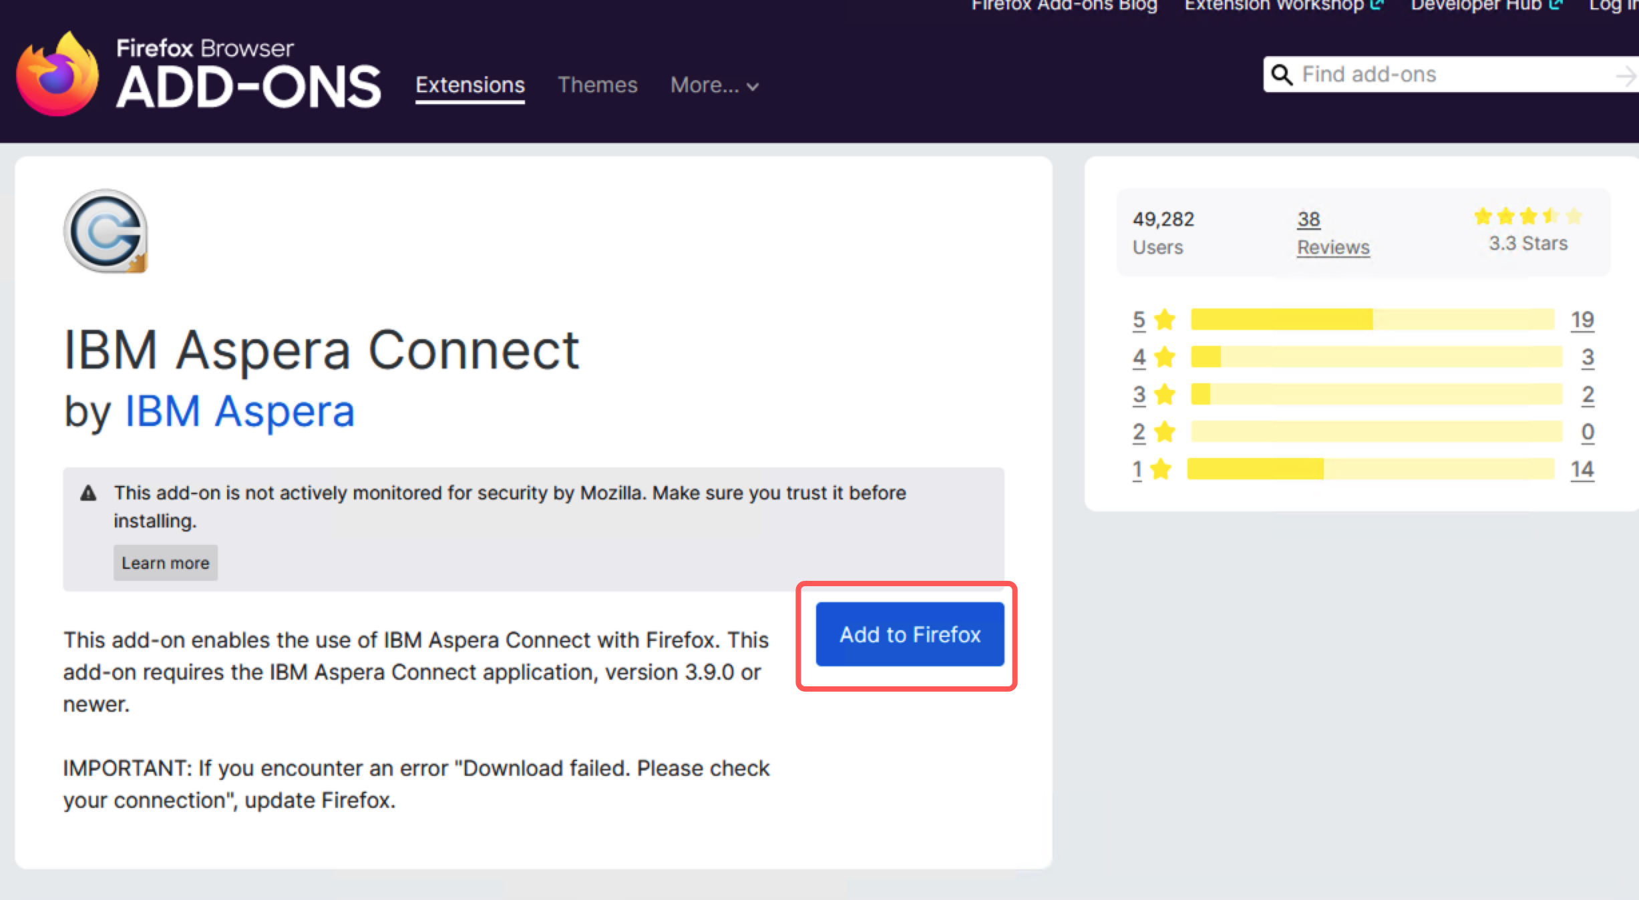This screenshot has width=1639, height=900.
Task: Click the ADD-ONS site title
Action: (248, 88)
